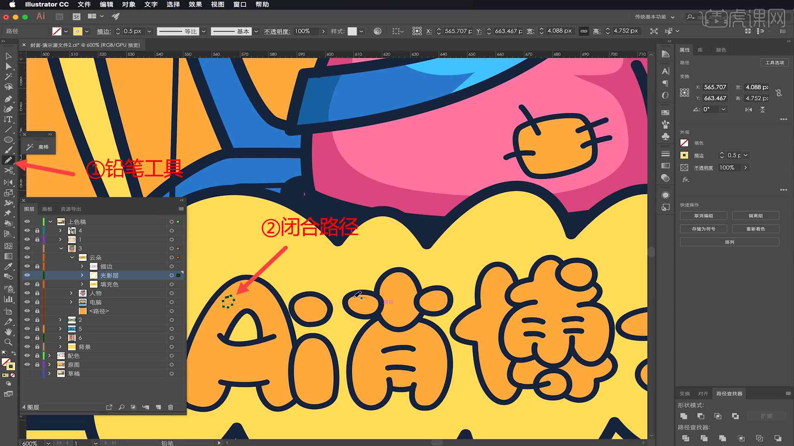Toggle visibility of 光影层 layer
Screen dimensions: 794x446
point(27,275)
